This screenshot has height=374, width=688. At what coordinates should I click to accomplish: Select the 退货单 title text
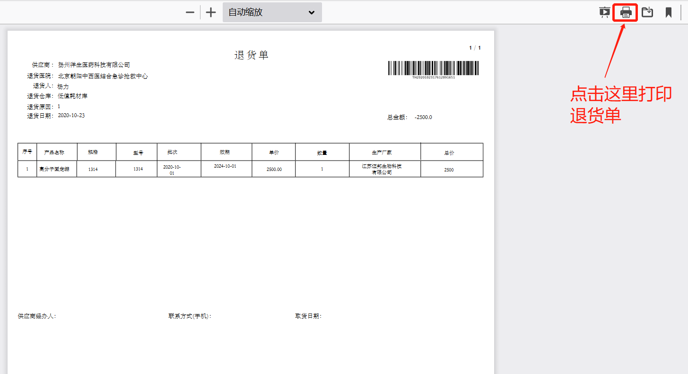point(251,55)
